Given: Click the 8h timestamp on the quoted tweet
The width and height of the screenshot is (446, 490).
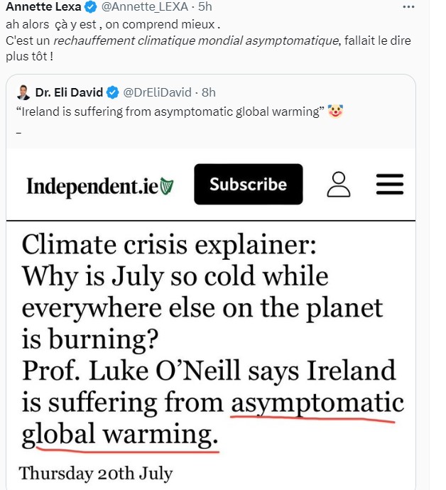Looking at the screenshot, I should [208, 92].
